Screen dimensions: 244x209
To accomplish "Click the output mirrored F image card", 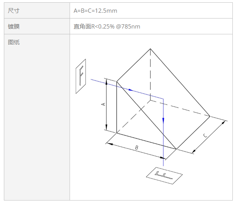I will pyautogui.click(x=164, y=175).
